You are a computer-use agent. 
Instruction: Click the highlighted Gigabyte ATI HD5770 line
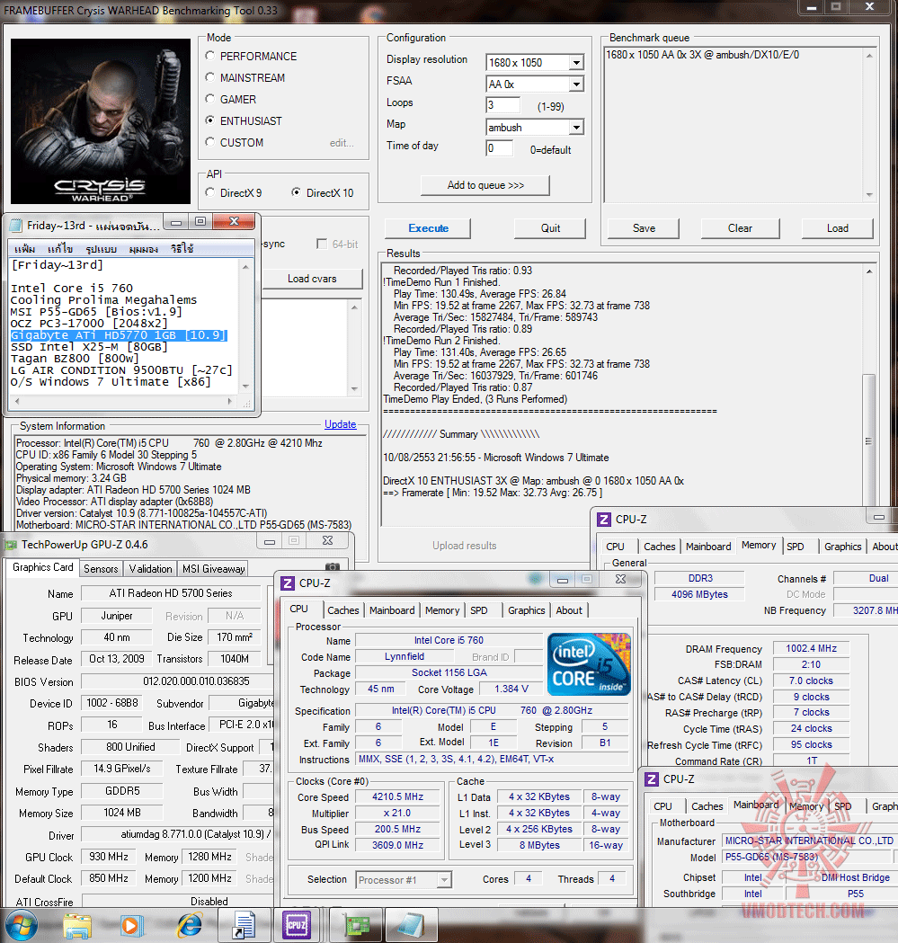pyautogui.click(x=119, y=335)
